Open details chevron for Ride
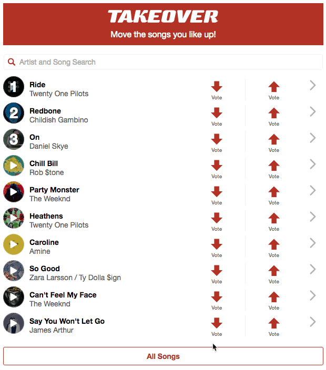 [312, 86]
